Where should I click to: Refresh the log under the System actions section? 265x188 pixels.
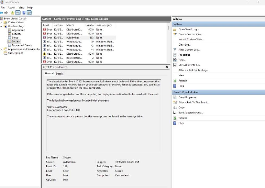183,81
